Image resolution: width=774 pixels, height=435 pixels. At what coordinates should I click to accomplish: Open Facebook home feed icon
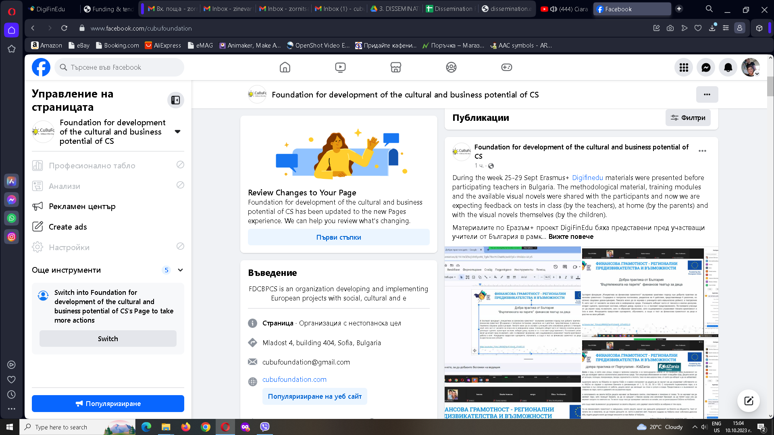(285, 67)
